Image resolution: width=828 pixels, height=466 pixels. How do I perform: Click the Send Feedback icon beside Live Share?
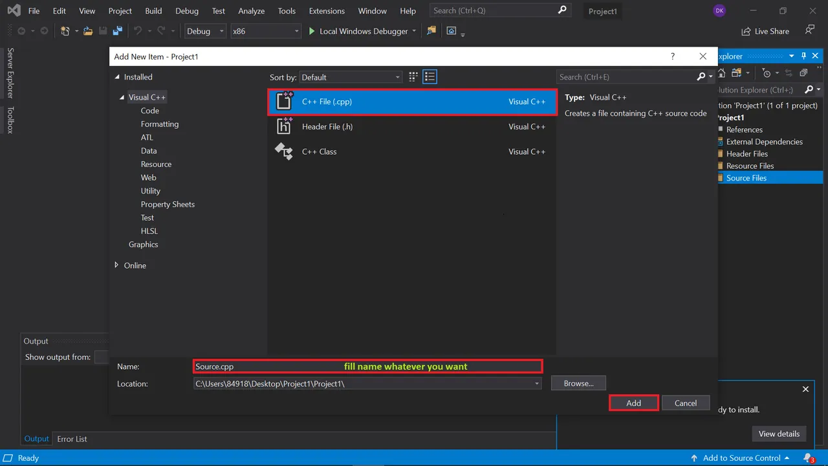[x=809, y=30]
